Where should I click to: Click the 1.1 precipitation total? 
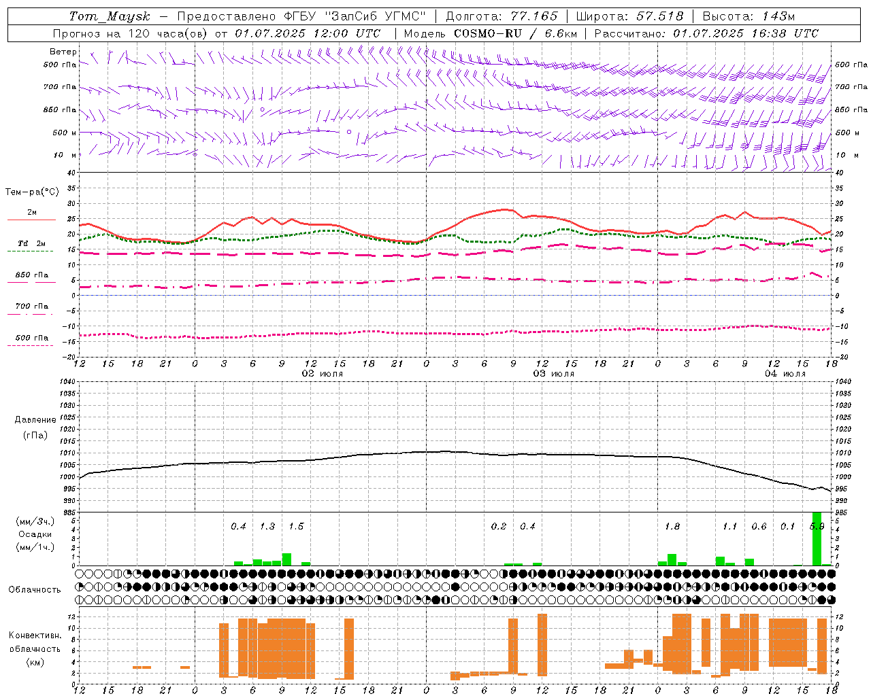pyautogui.click(x=730, y=527)
